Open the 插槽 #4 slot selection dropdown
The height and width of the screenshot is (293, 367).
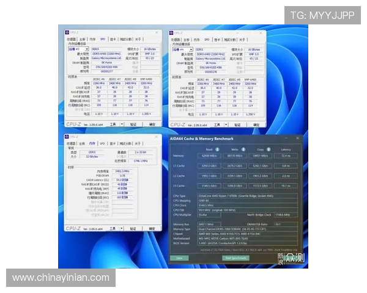[183, 49]
